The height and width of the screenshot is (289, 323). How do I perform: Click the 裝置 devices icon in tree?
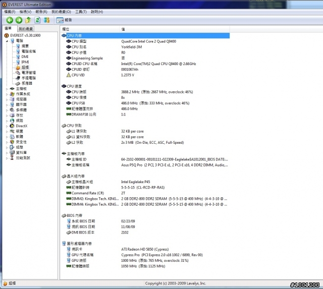12,131
